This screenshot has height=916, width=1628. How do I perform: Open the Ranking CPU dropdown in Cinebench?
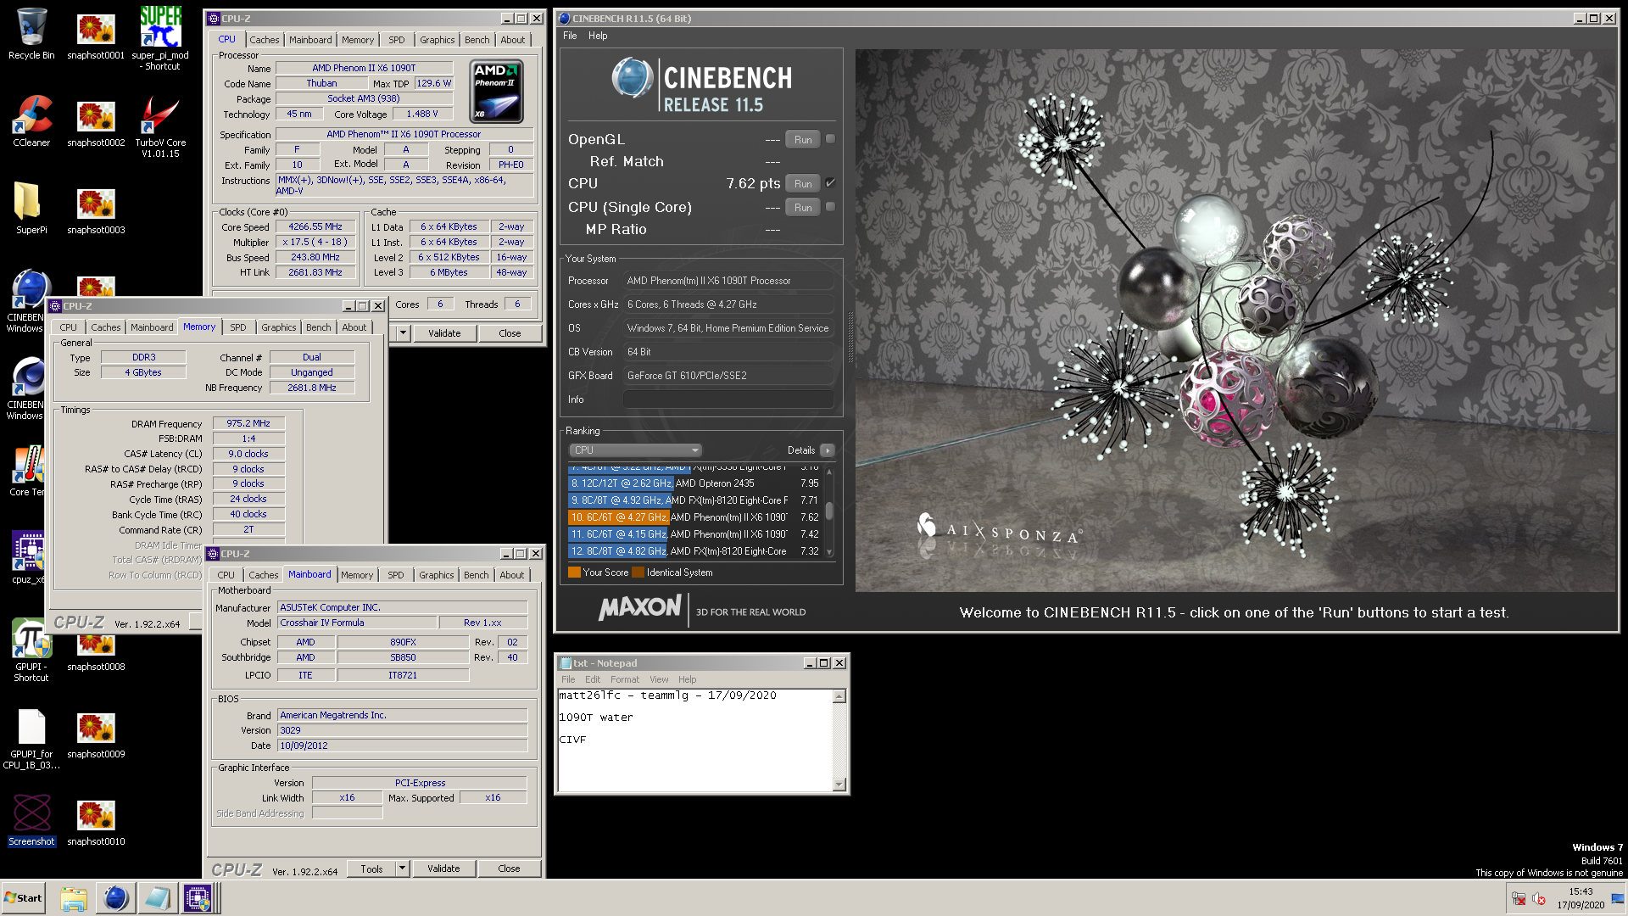[x=635, y=450]
